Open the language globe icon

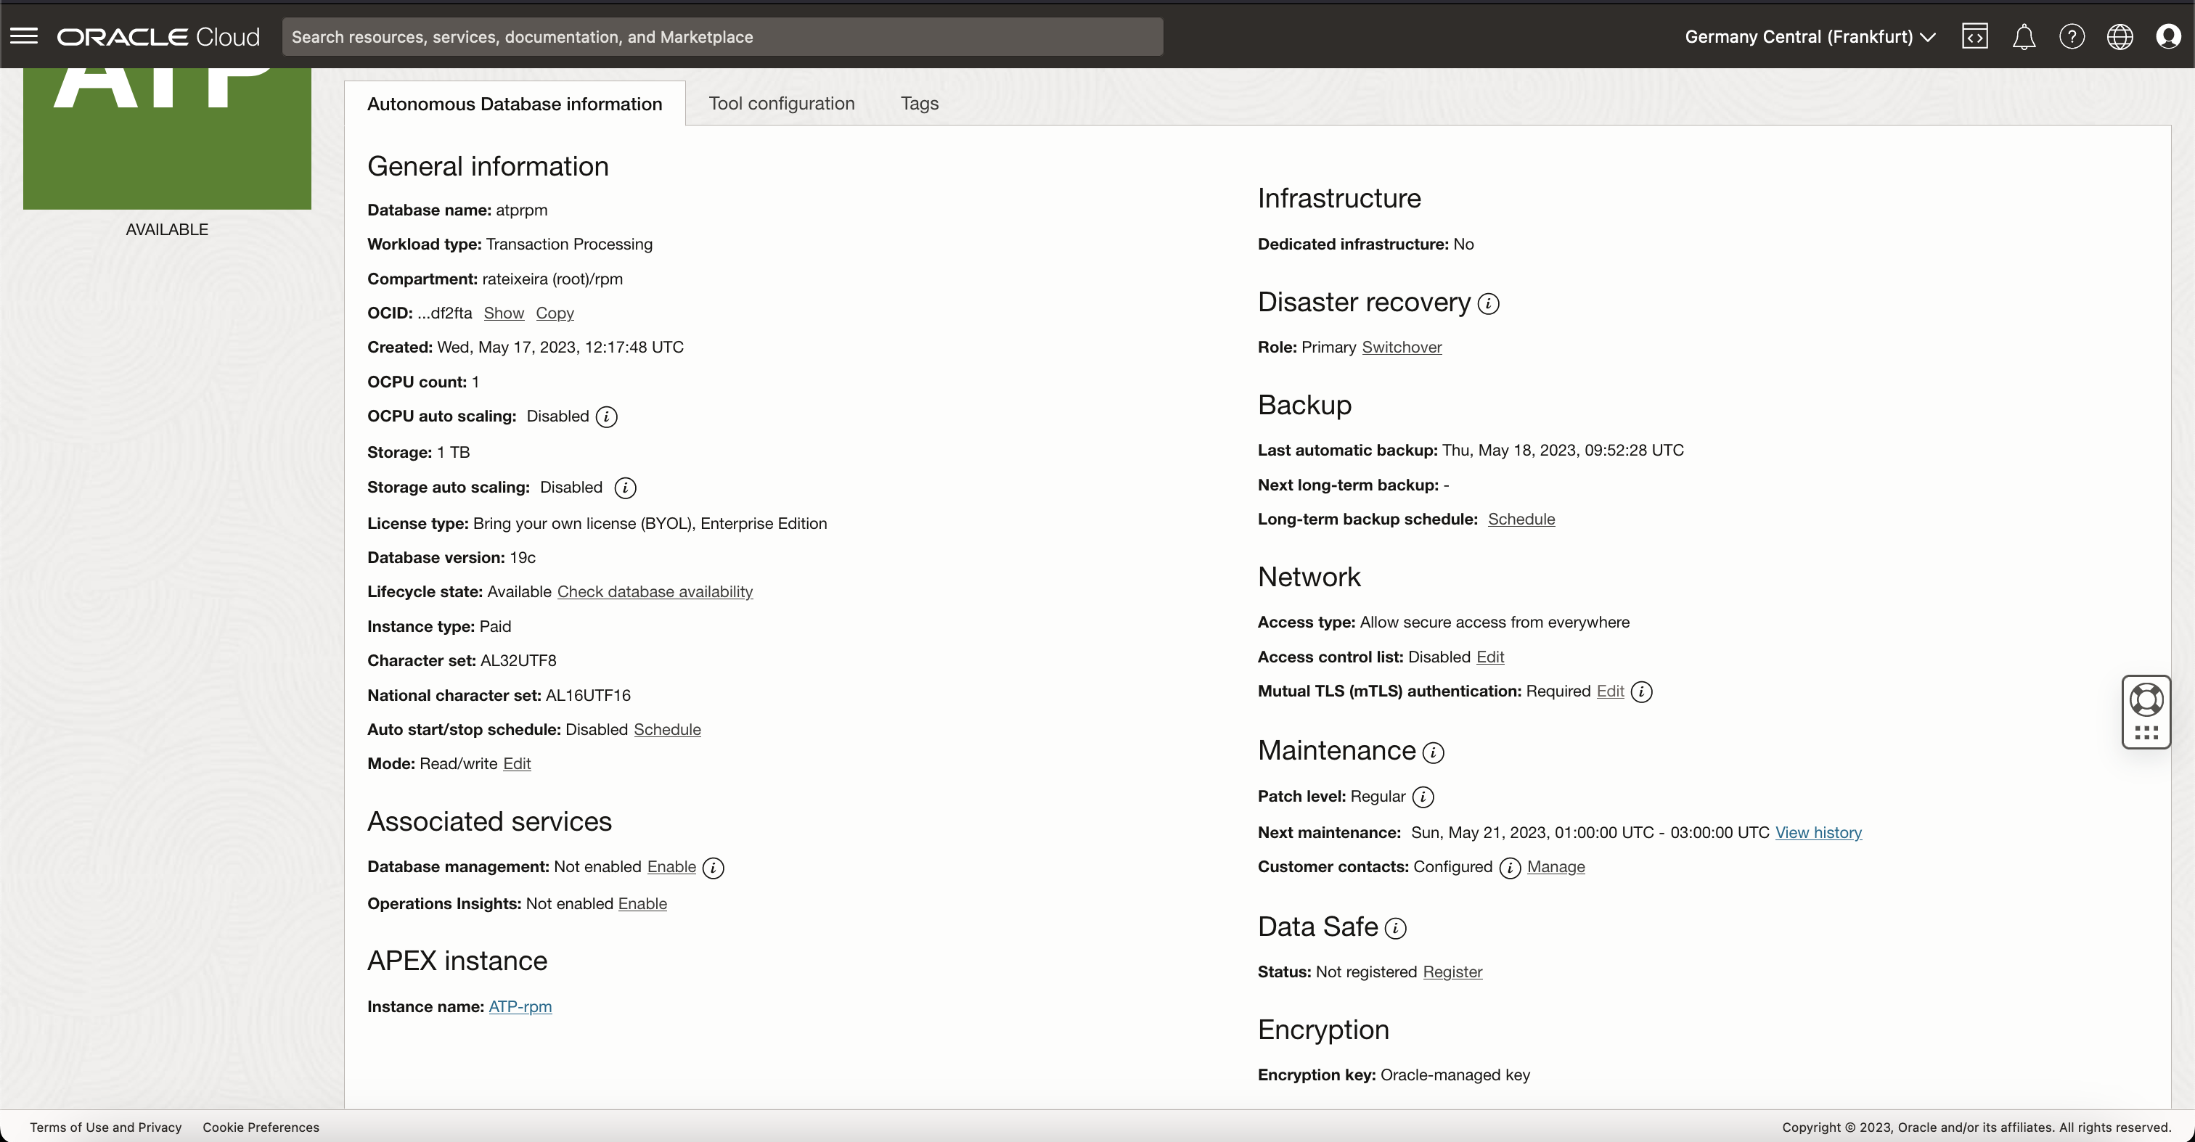tap(2120, 36)
